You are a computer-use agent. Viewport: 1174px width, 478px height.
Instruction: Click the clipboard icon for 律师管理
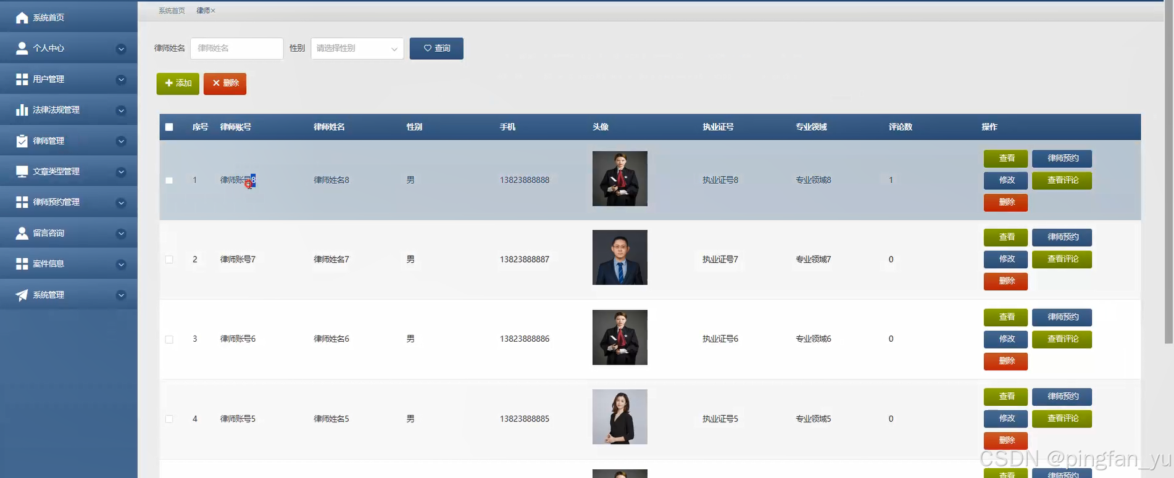click(22, 141)
